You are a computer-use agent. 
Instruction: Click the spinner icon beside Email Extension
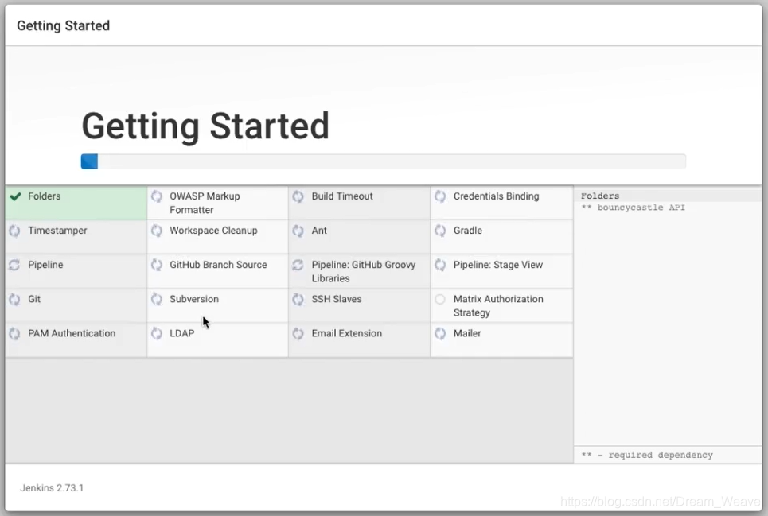click(298, 333)
